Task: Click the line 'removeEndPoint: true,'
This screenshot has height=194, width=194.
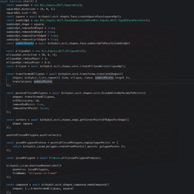Action: [x=28, y=105]
